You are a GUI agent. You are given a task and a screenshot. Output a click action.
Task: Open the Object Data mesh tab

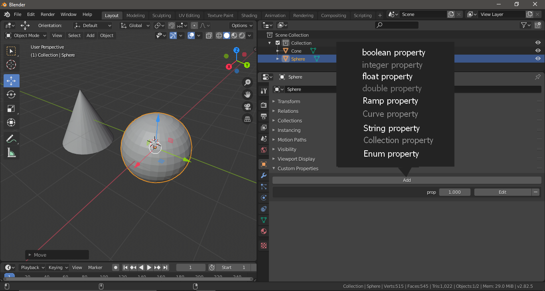[263, 220]
